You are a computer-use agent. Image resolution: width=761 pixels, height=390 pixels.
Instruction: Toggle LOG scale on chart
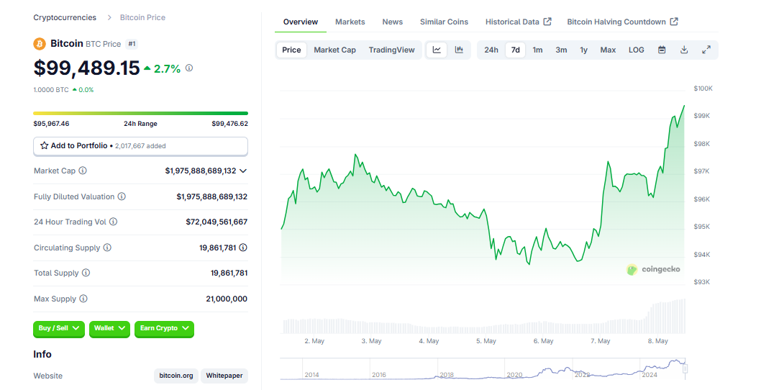pyautogui.click(x=637, y=50)
